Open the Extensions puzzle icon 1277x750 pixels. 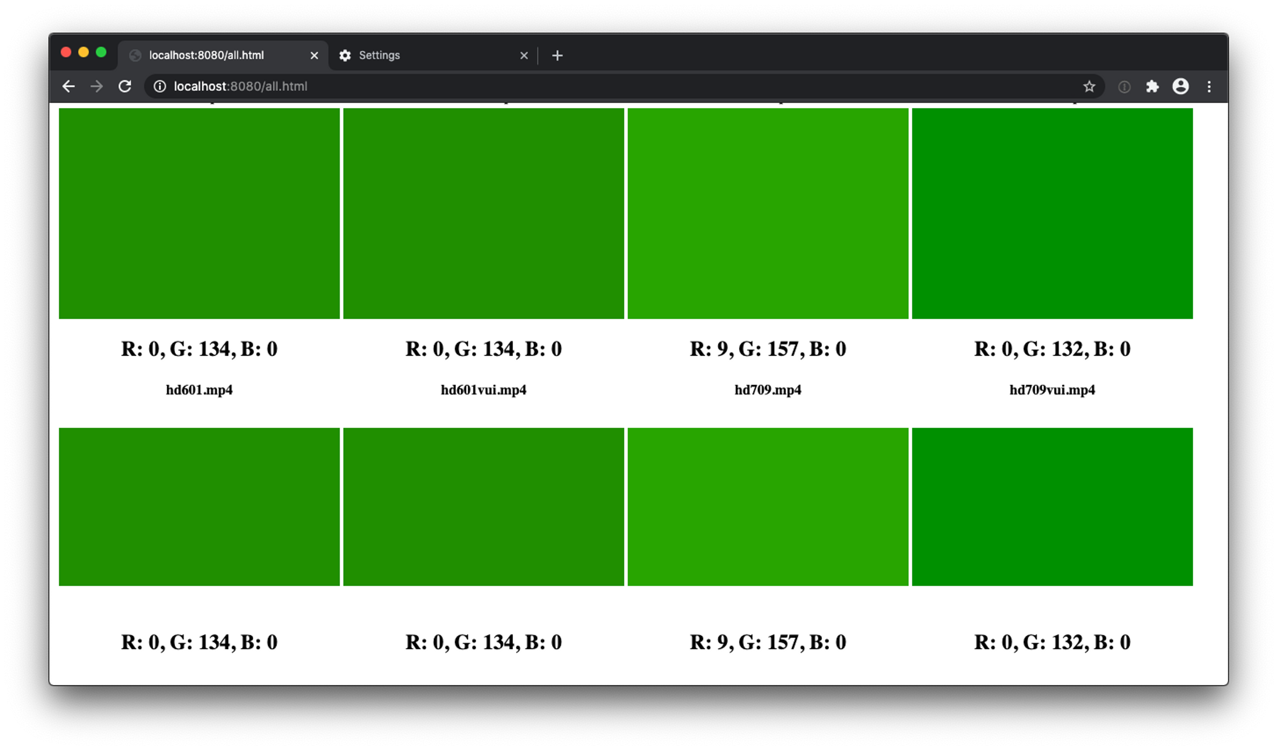(x=1152, y=86)
